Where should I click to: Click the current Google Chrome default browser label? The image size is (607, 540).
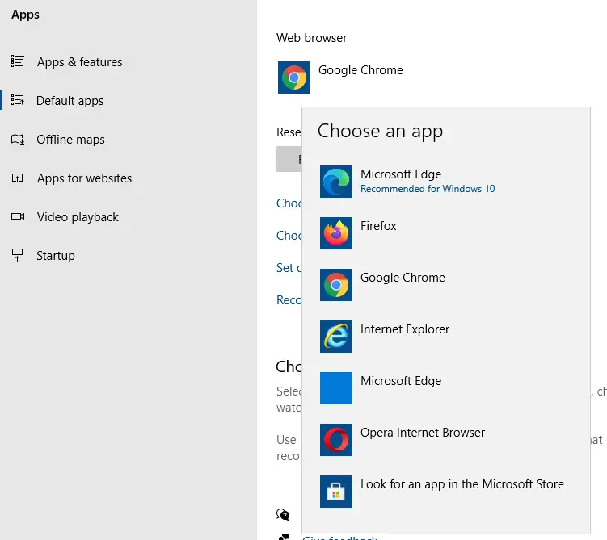[360, 70]
